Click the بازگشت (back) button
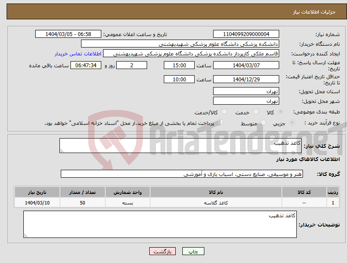The width and height of the screenshot is (347, 263). point(162,251)
